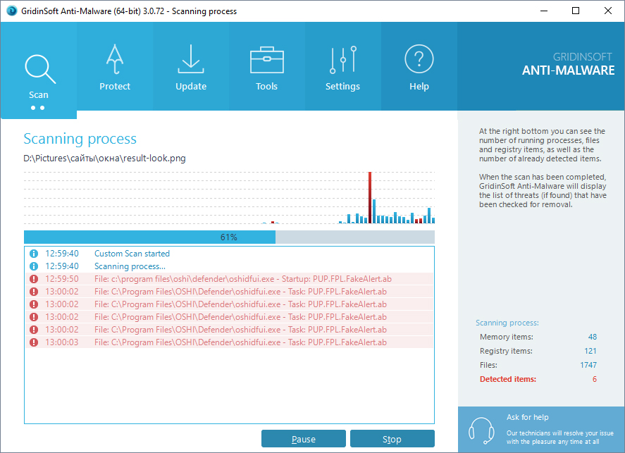Screen dimensions: 625x453
Task: Pause the running scan
Action: point(304,439)
